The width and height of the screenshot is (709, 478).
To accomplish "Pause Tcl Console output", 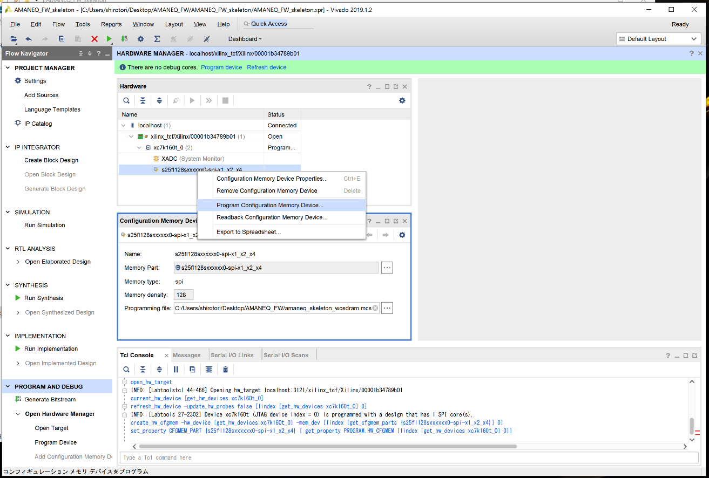I will (x=175, y=370).
